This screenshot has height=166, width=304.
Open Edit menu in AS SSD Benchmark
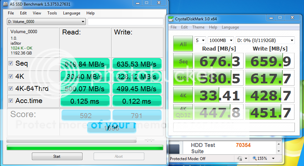(23, 13)
